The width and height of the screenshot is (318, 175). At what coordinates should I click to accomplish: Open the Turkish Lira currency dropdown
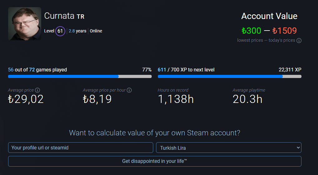tap(228, 148)
